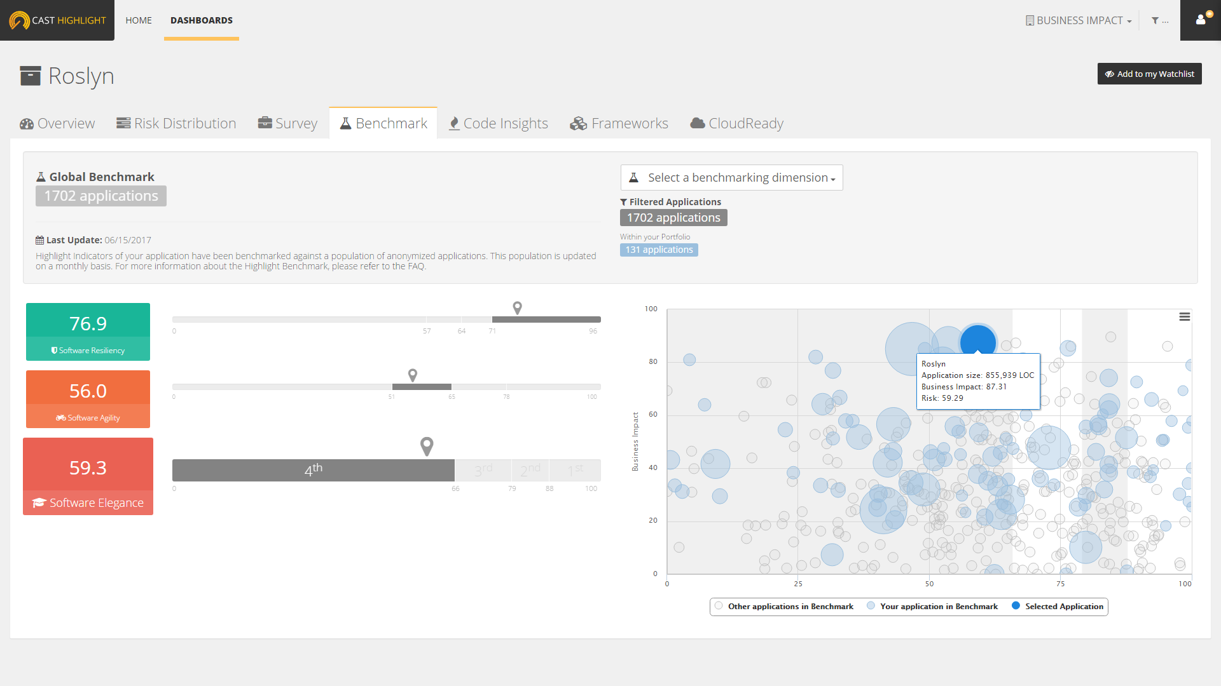
Task: Open DASHBOARDS menu
Action: coord(202,20)
